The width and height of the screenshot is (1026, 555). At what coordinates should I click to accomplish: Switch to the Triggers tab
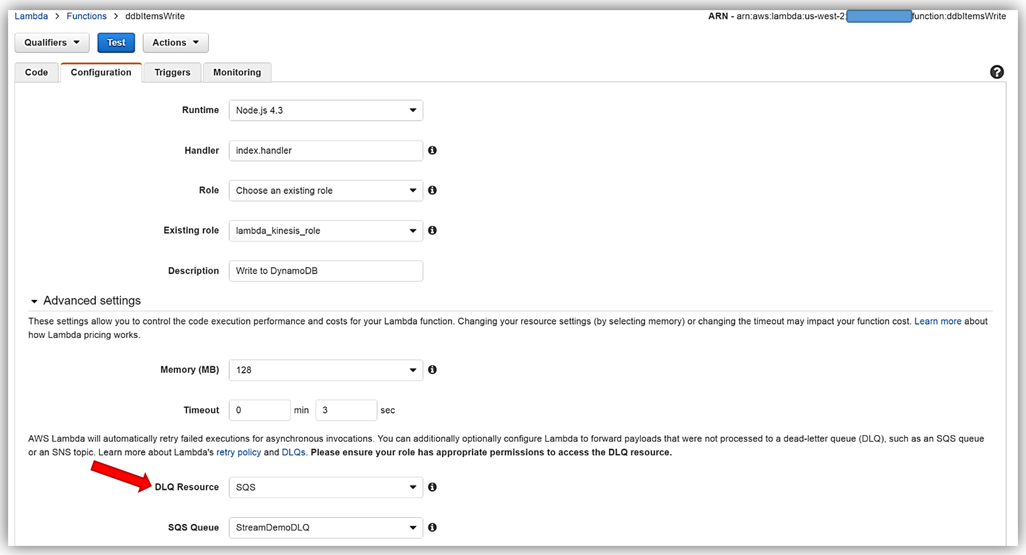(x=172, y=72)
